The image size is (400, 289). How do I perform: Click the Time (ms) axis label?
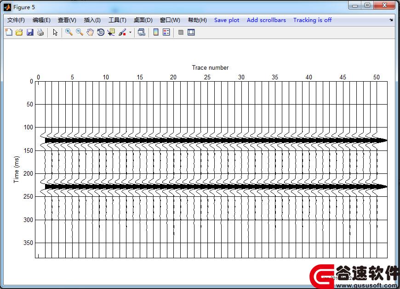pyautogui.click(x=17, y=169)
